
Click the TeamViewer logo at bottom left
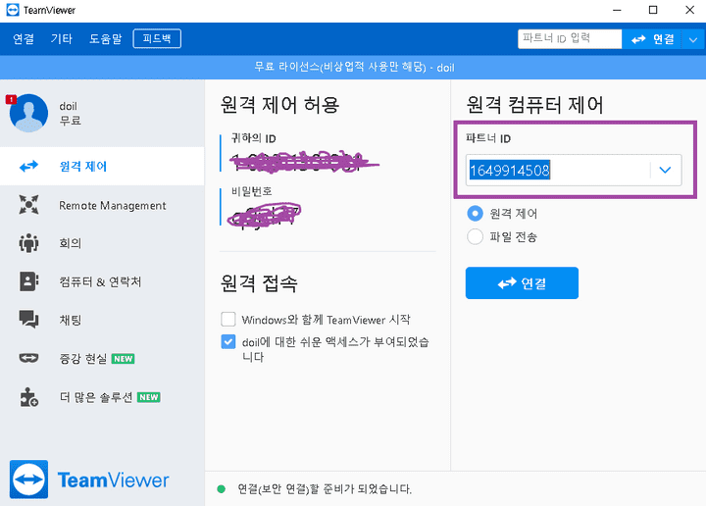click(x=89, y=480)
